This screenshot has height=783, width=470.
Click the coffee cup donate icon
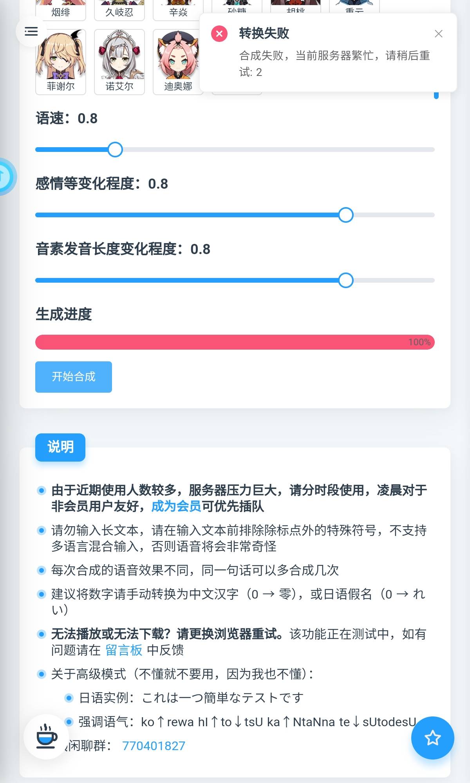click(x=46, y=736)
